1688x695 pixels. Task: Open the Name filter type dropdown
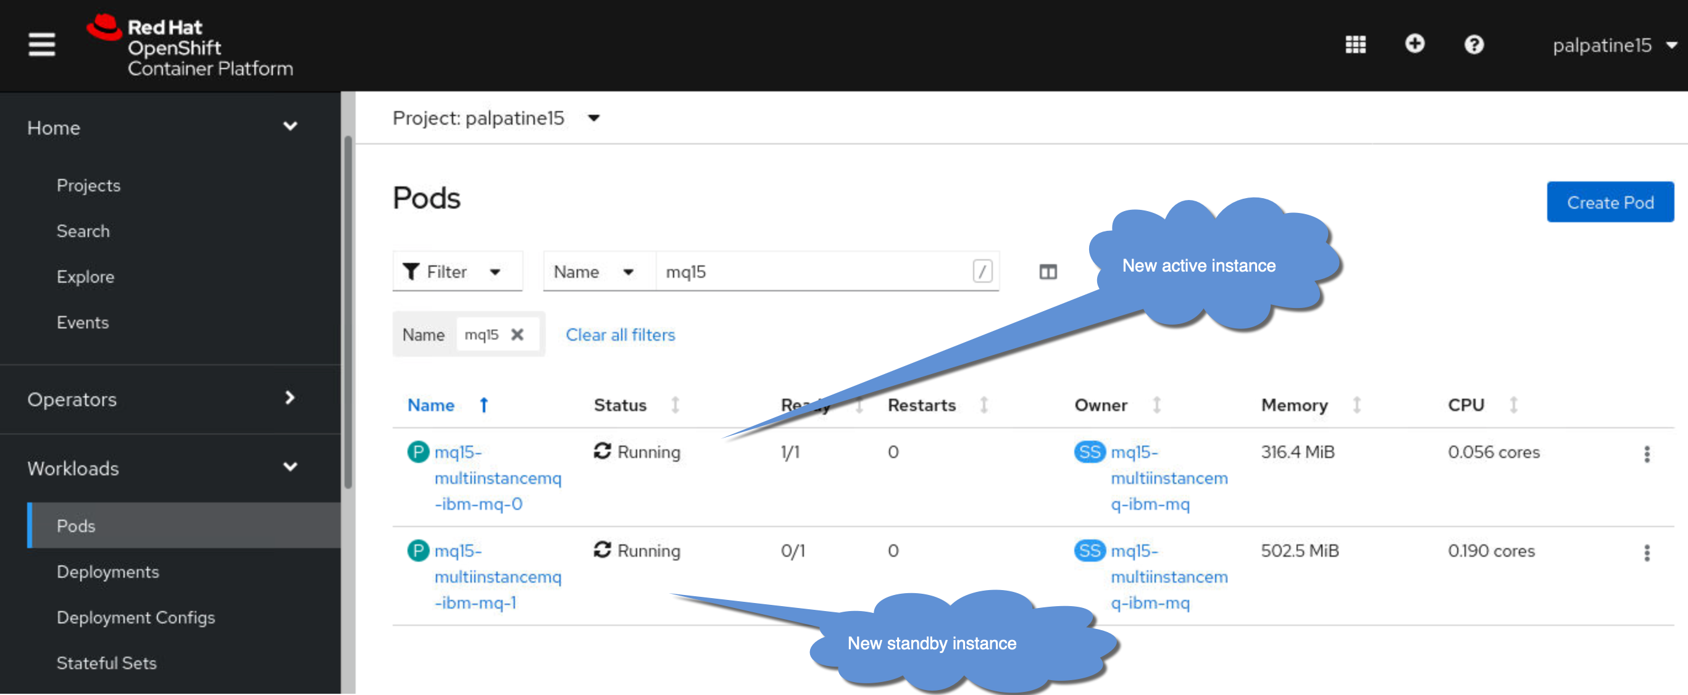[599, 272]
